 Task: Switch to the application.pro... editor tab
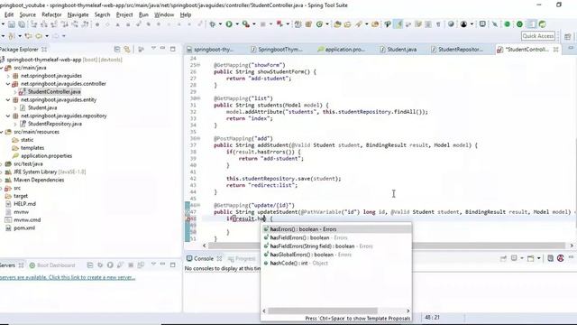341,49
